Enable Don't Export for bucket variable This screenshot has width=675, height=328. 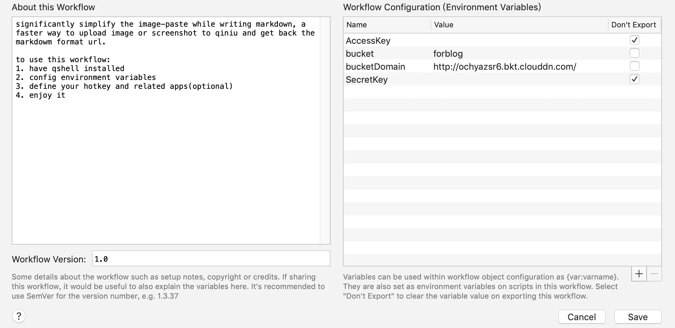coord(634,53)
